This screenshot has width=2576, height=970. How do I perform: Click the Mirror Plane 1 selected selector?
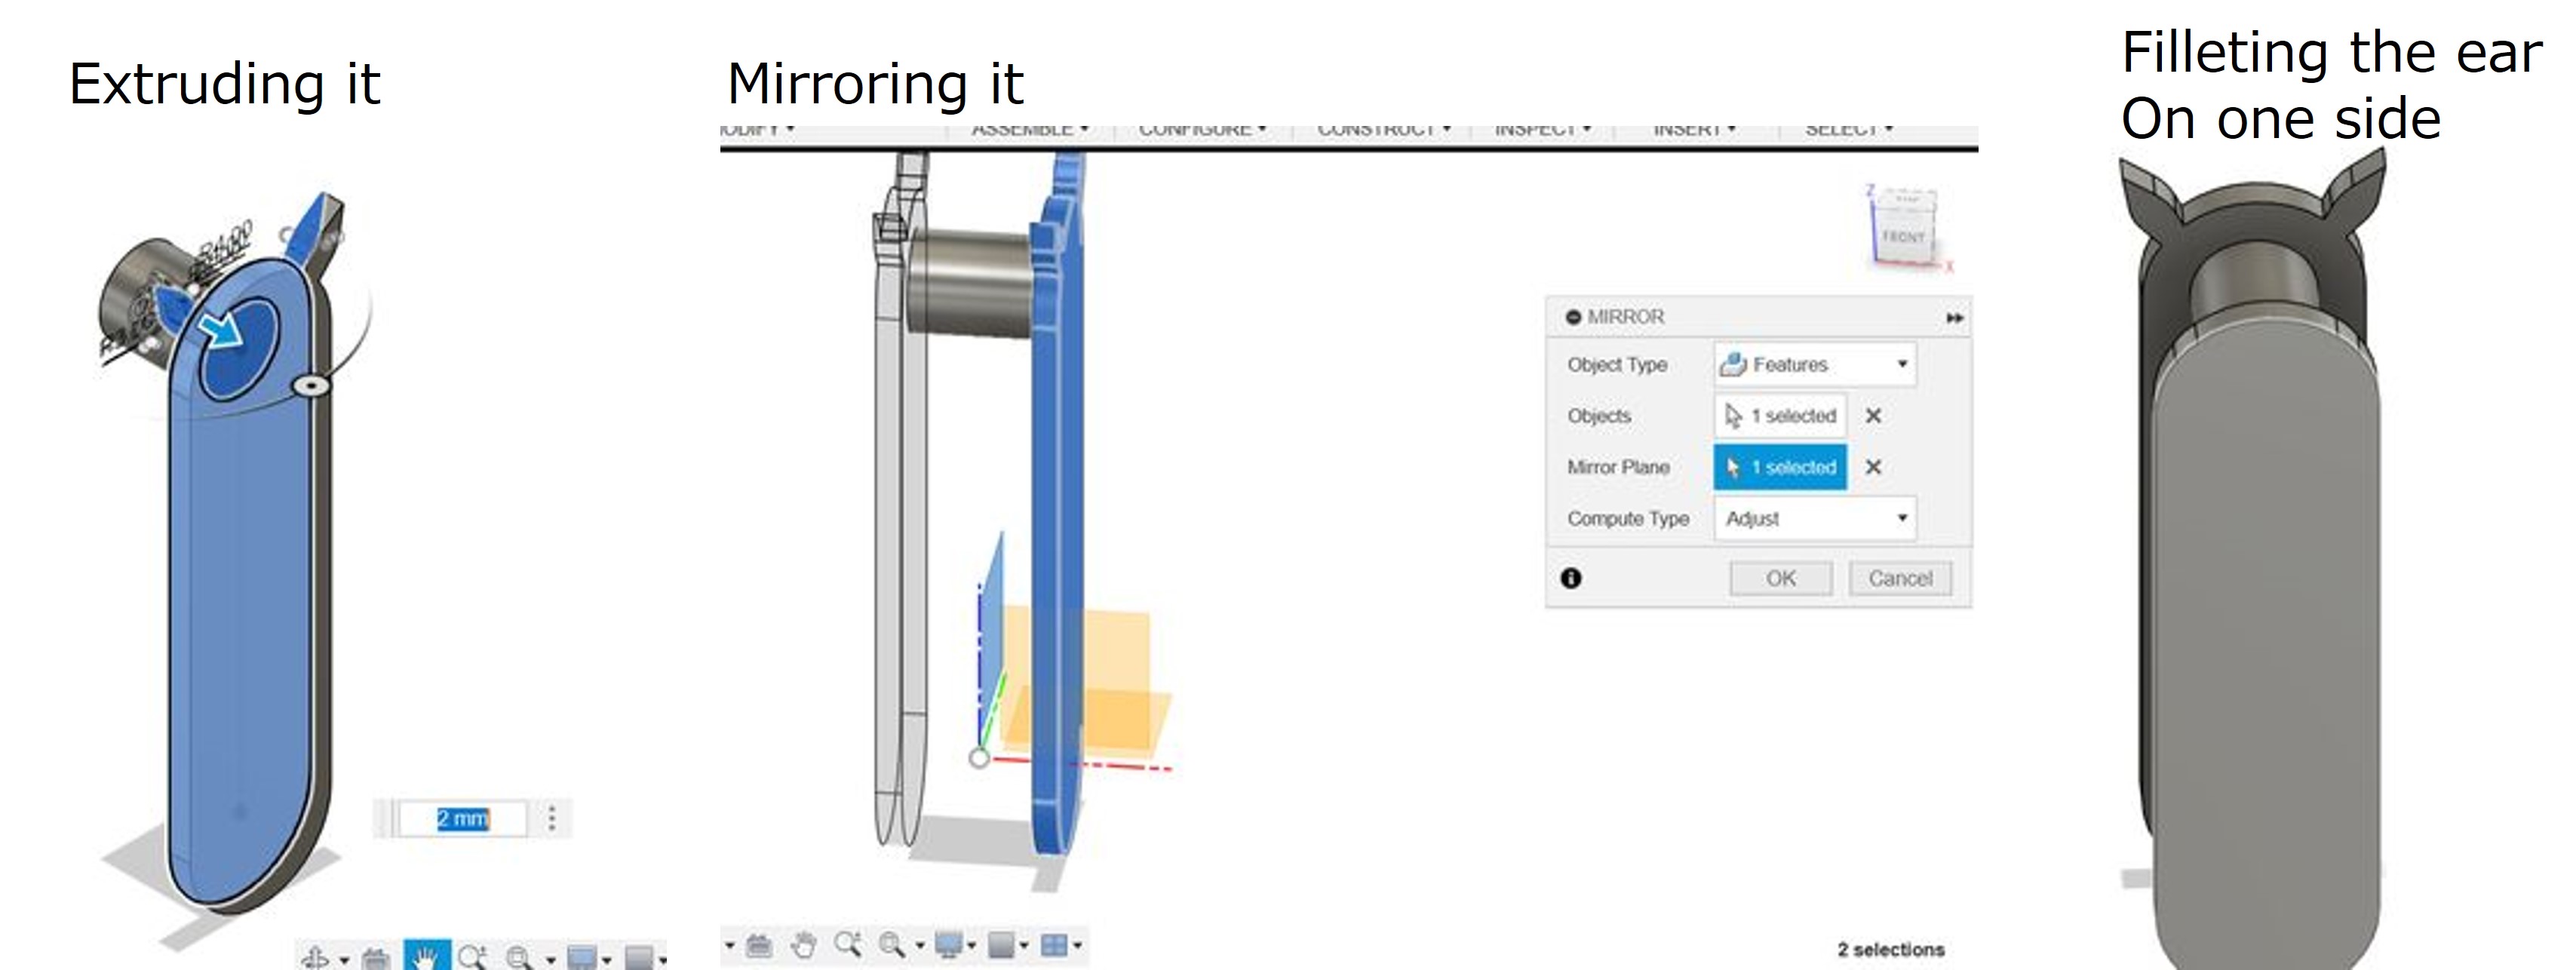tap(1780, 467)
